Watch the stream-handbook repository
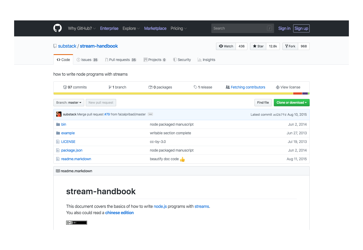Viewport: 363px width, 250px height. [226, 46]
